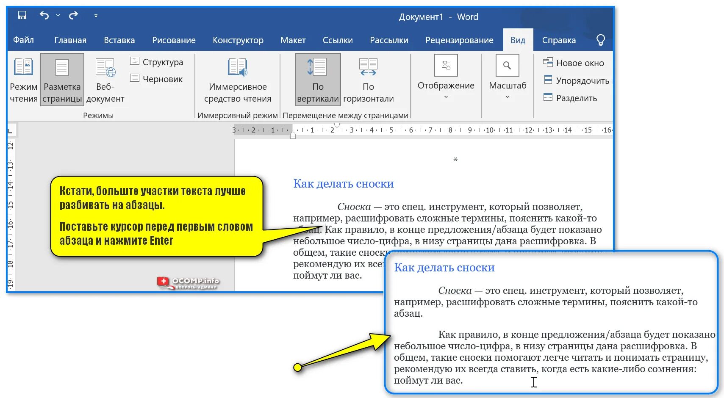Expand the Масштаб zoom dropdown

point(508,77)
